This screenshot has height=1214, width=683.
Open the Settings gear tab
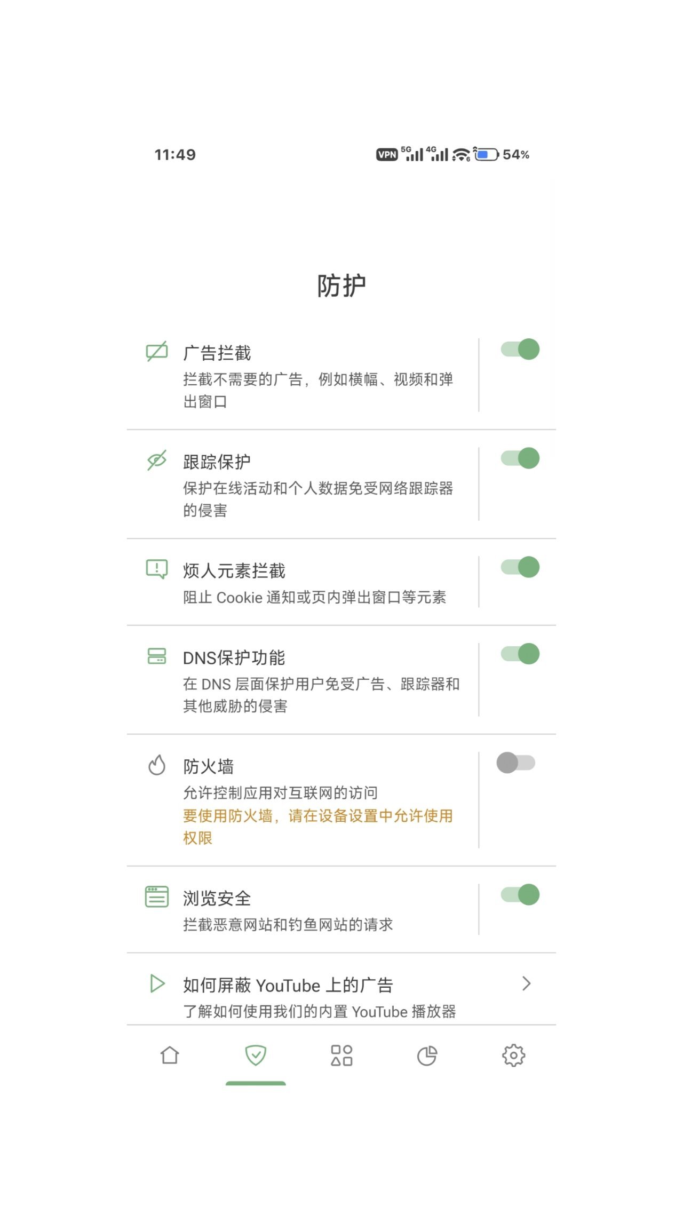point(513,1056)
